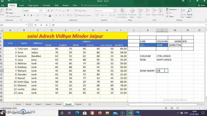Select the Sheet6 tab

point(78,104)
